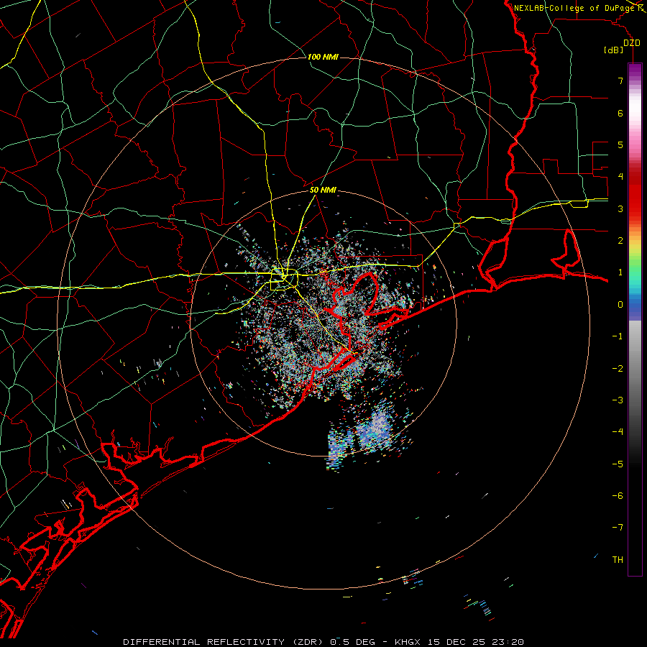Click the legend value "0"
Viewport: 647px width, 647px height.
pos(620,305)
